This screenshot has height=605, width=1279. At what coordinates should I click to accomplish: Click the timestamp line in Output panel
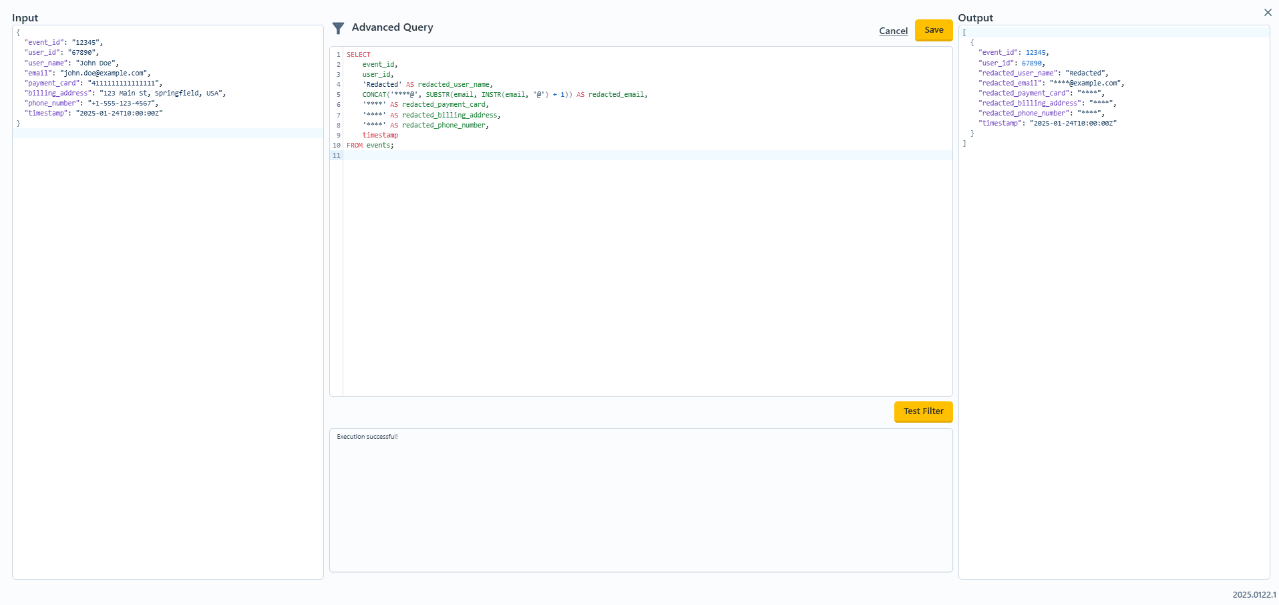(x=1047, y=124)
